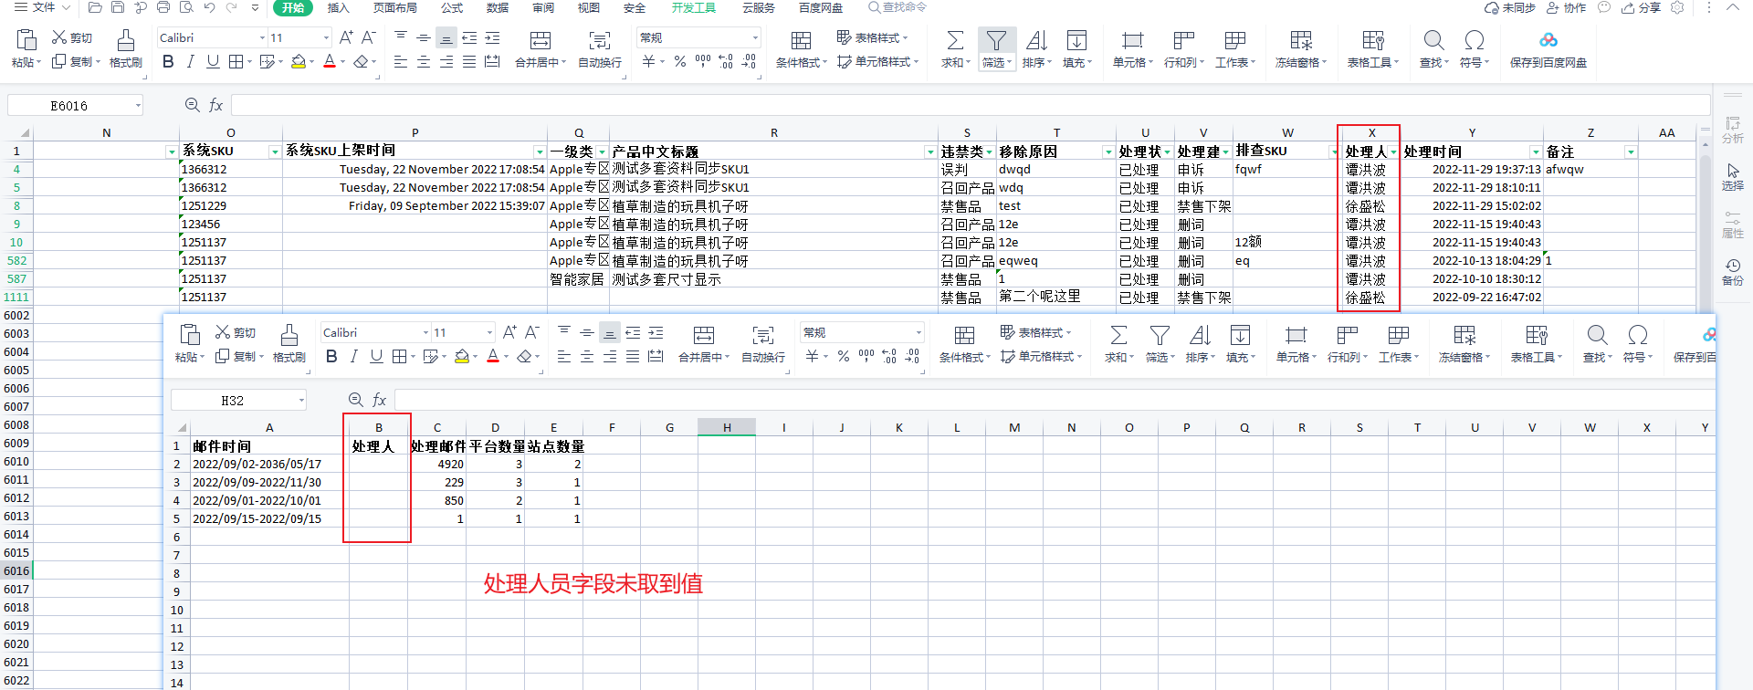Open the 符号 symbol tool in main ribbon
This screenshot has height=690, width=1753.
pyautogui.click(x=1475, y=48)
